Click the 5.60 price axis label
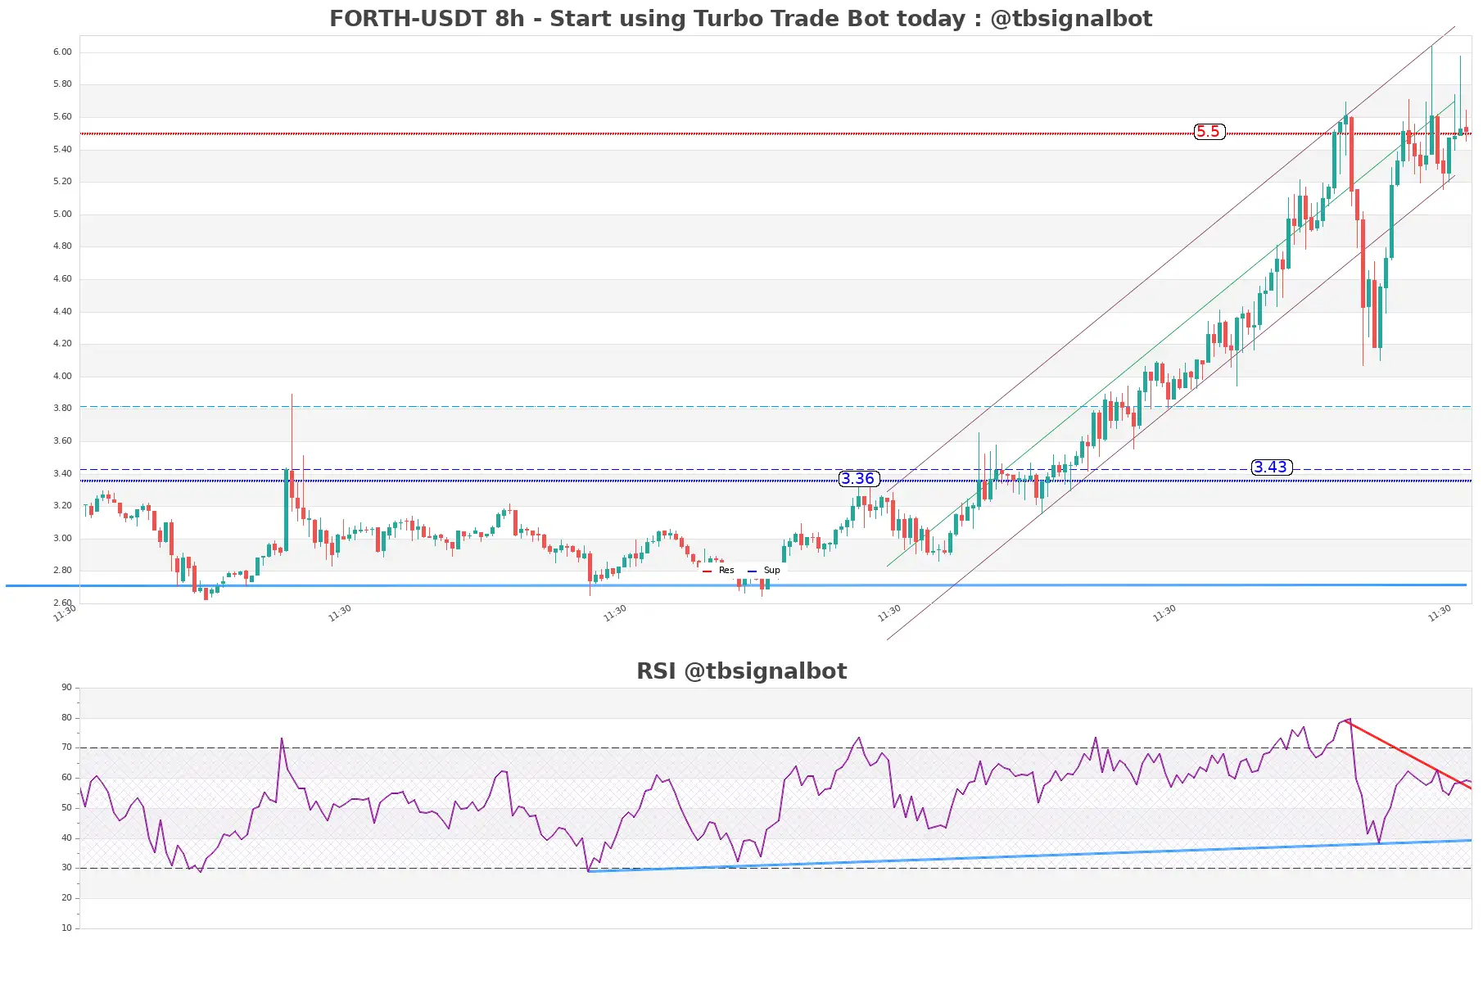 tap(62, 117)
